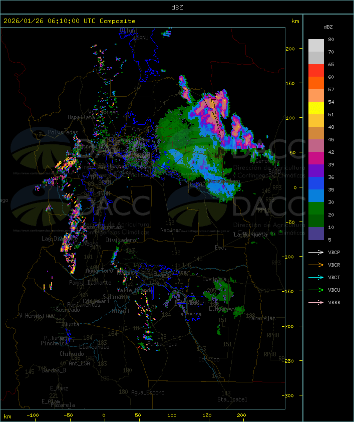Click the Pasarela place label

(63, 405)
